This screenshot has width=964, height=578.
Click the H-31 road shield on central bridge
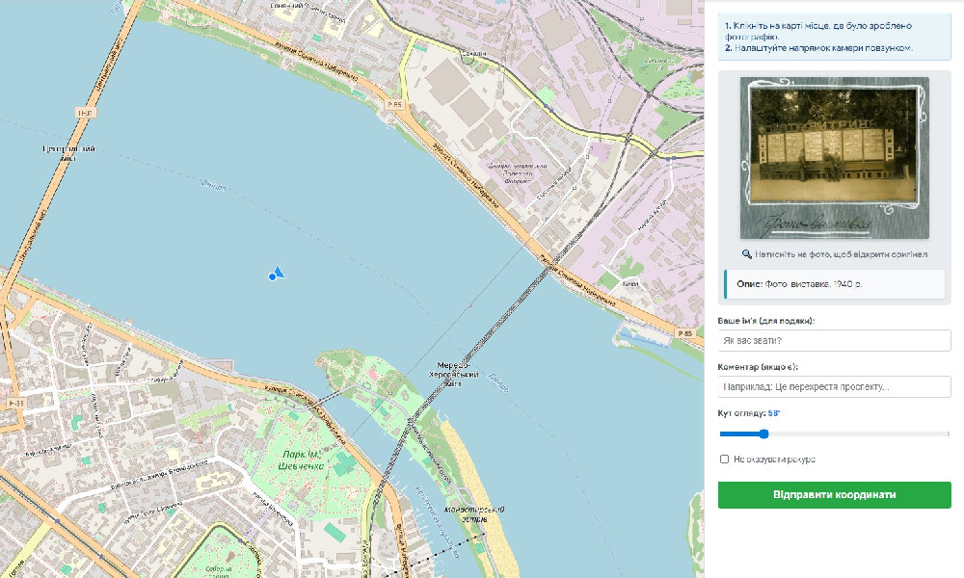click(84, 113)
